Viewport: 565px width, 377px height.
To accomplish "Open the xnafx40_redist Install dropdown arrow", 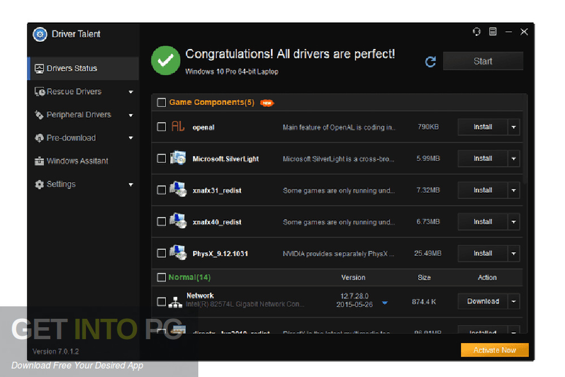I will 514,222.
